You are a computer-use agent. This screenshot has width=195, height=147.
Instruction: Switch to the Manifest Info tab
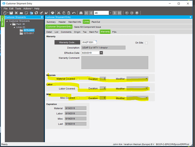(75, 22)
